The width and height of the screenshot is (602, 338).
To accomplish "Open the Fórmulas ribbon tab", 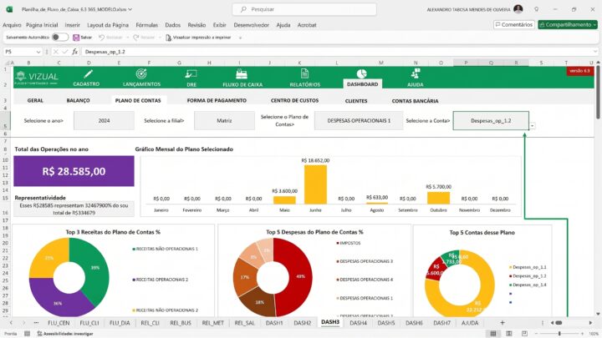I will click(146, 25).
